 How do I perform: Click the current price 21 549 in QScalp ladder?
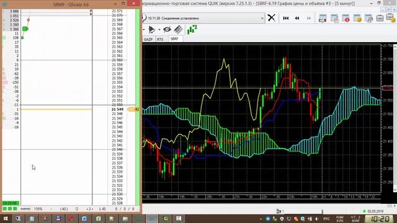click(x=117, y=109)
